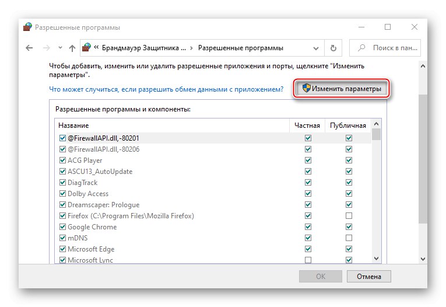Click the Частная column header
Image resolution: width=446 pixels, height=307 pixels.
[307, 125]
